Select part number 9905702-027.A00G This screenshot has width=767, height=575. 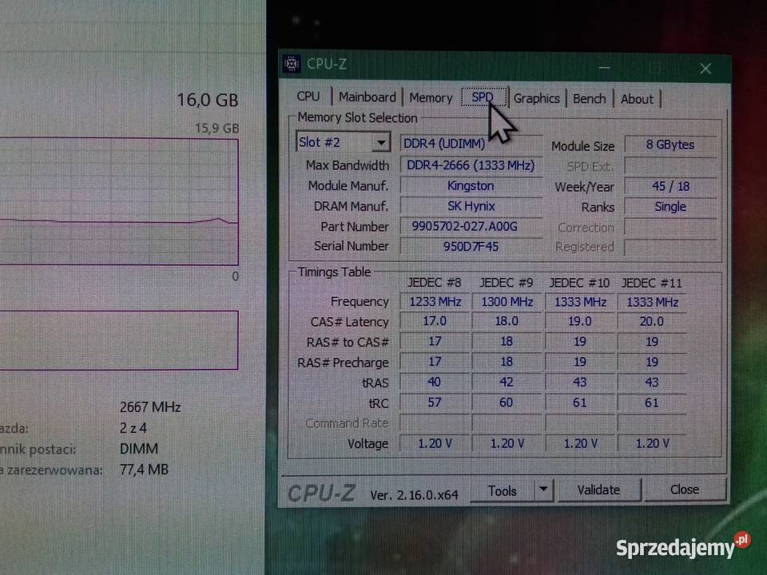(x=471, y=226)
